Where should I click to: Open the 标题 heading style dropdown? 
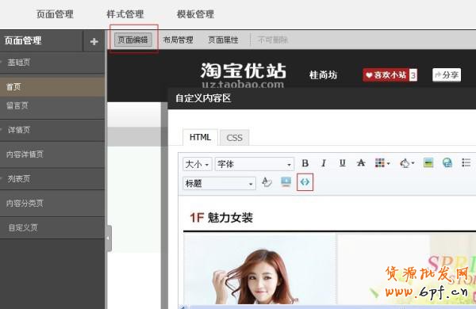tap(219, 183)
